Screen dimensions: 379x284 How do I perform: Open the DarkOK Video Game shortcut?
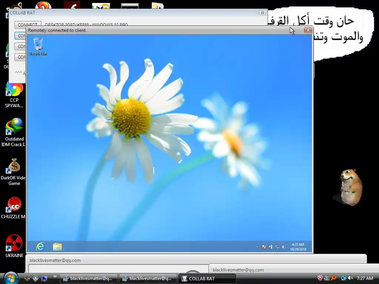[x=14, y=172]
